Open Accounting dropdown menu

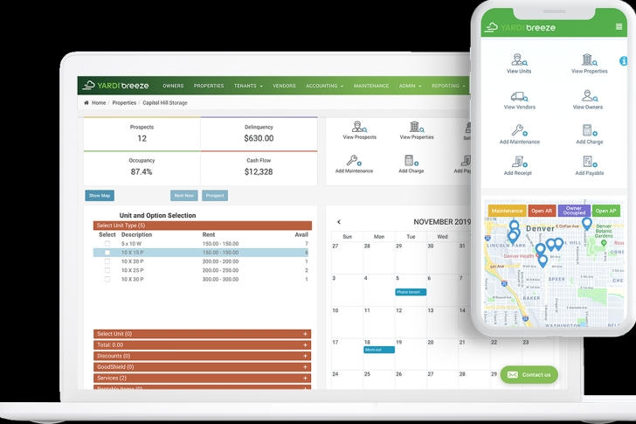[324, 86]
